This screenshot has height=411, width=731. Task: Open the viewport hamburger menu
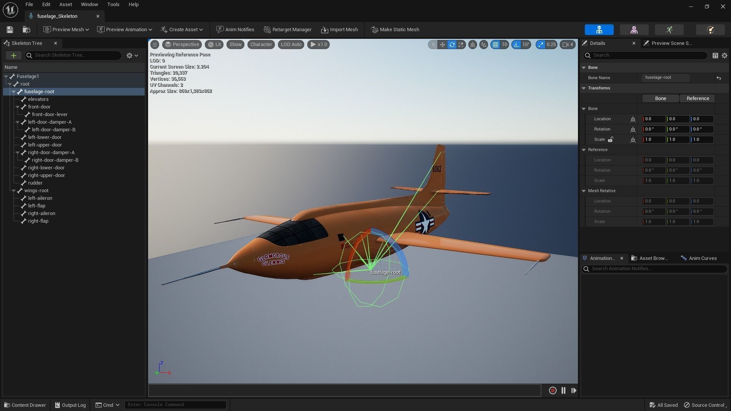tap(155, 45)
